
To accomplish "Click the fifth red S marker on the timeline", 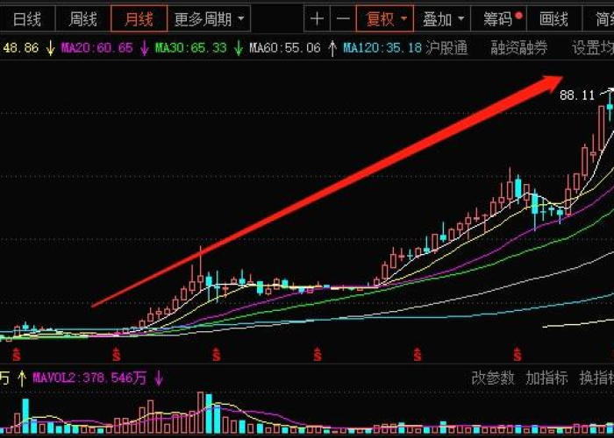I will [x=418, y=354].
